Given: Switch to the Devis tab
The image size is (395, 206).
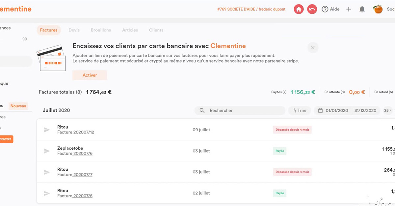Looking at the screenshot, I should click(x=74, y=30).
